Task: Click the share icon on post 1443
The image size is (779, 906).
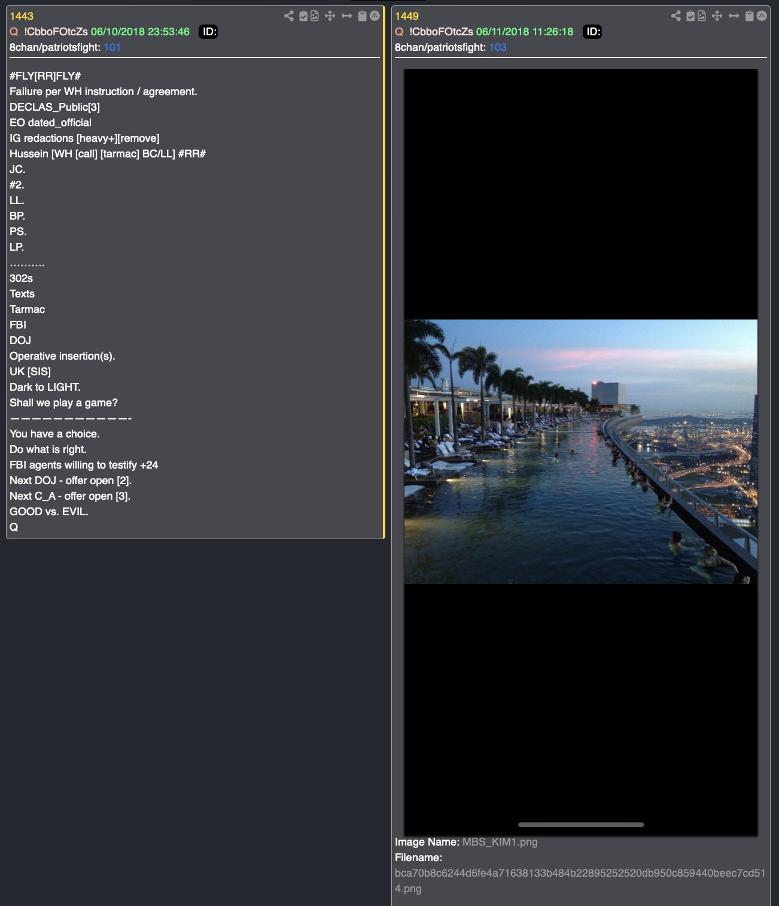Action: click(289, 16)
